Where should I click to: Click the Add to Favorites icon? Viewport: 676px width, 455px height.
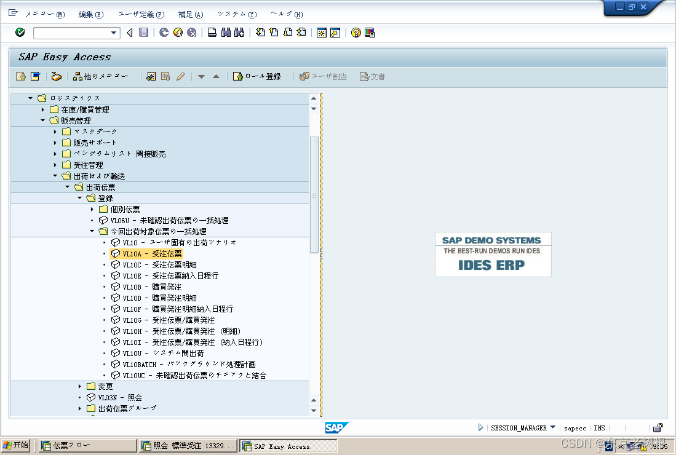tap(151, 77)
